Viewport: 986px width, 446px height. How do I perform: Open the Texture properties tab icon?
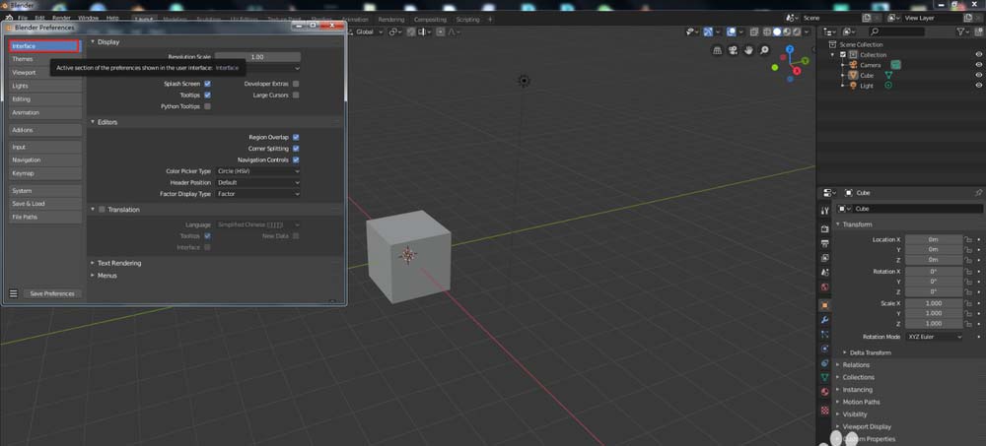pyautogui.click(x=825, y=411)
